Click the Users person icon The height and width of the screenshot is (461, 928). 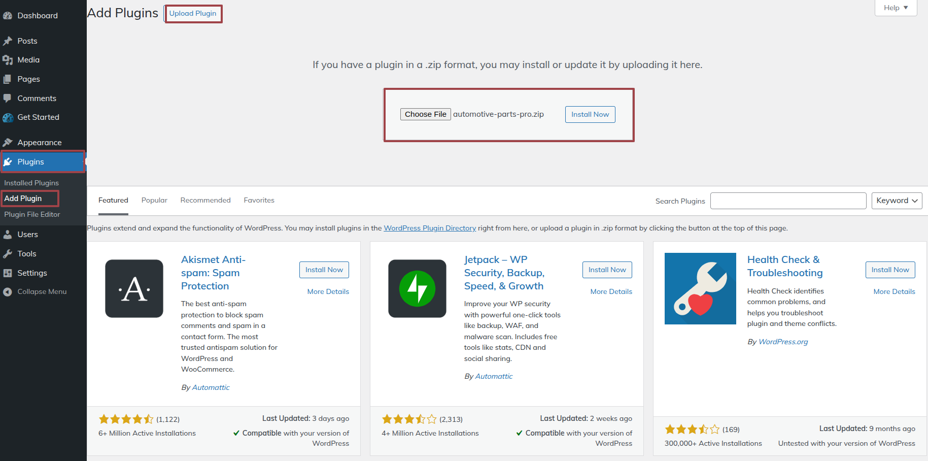click(8, 235)
